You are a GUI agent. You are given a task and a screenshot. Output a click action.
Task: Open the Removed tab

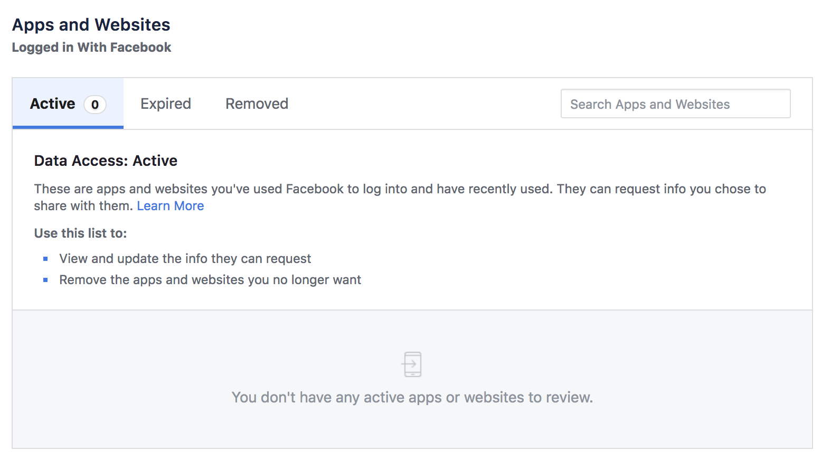click(x=257, y=104)
